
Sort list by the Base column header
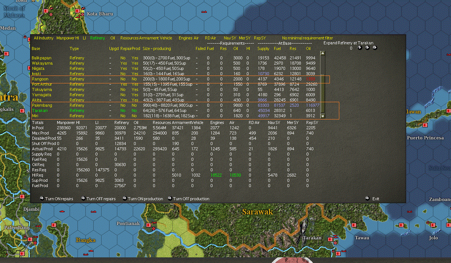(36, 48)
